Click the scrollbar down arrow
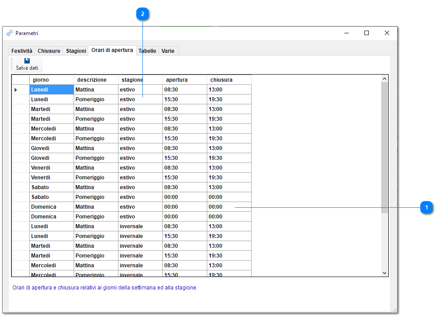This screenshot has height=317, width=442. click(384, 273)
